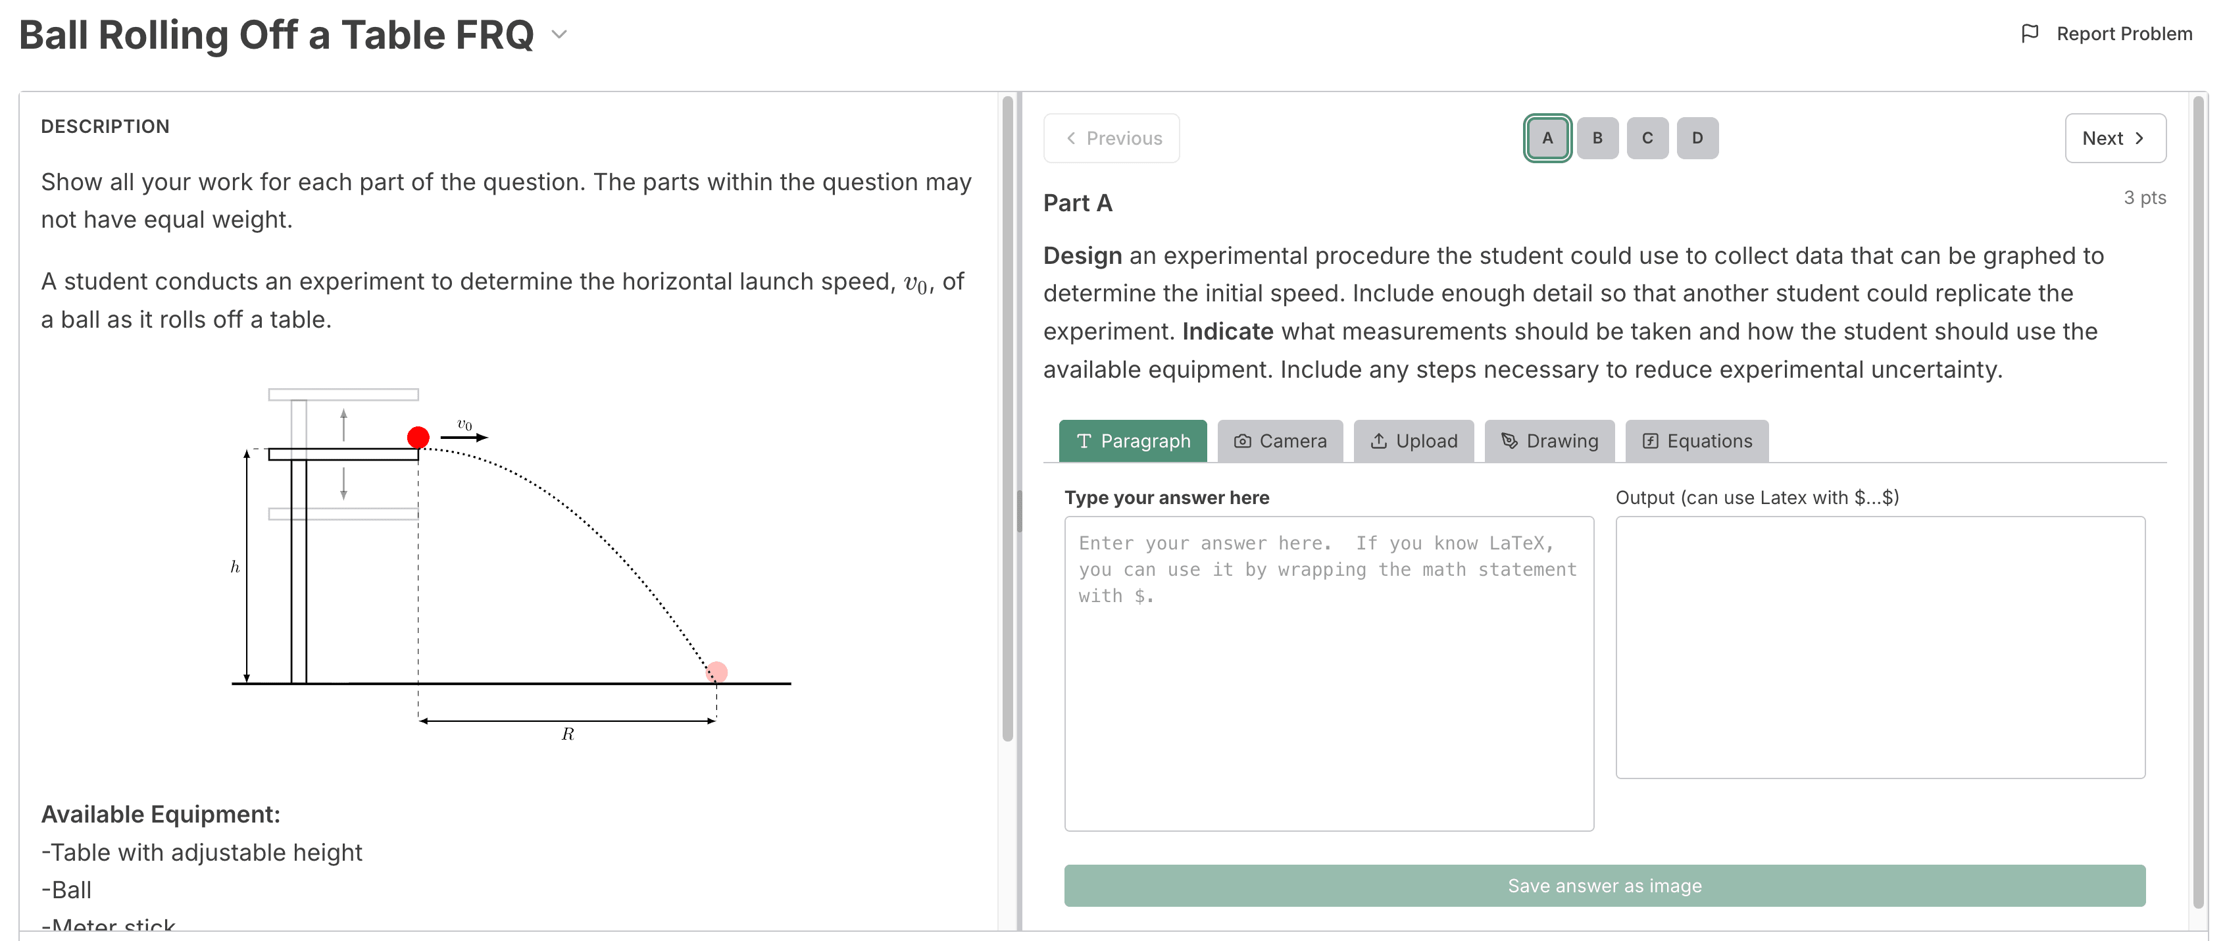The image size is (2225, 941).
Task: Switch to Part C
Action: pyautogui.click(x=1647, y=138)
